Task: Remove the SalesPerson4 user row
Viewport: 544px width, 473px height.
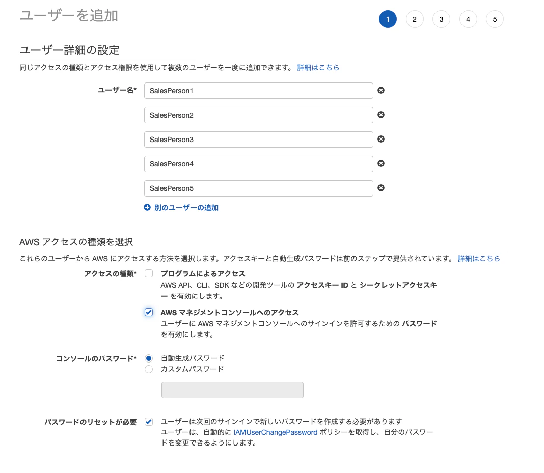Action: (381, 163)
